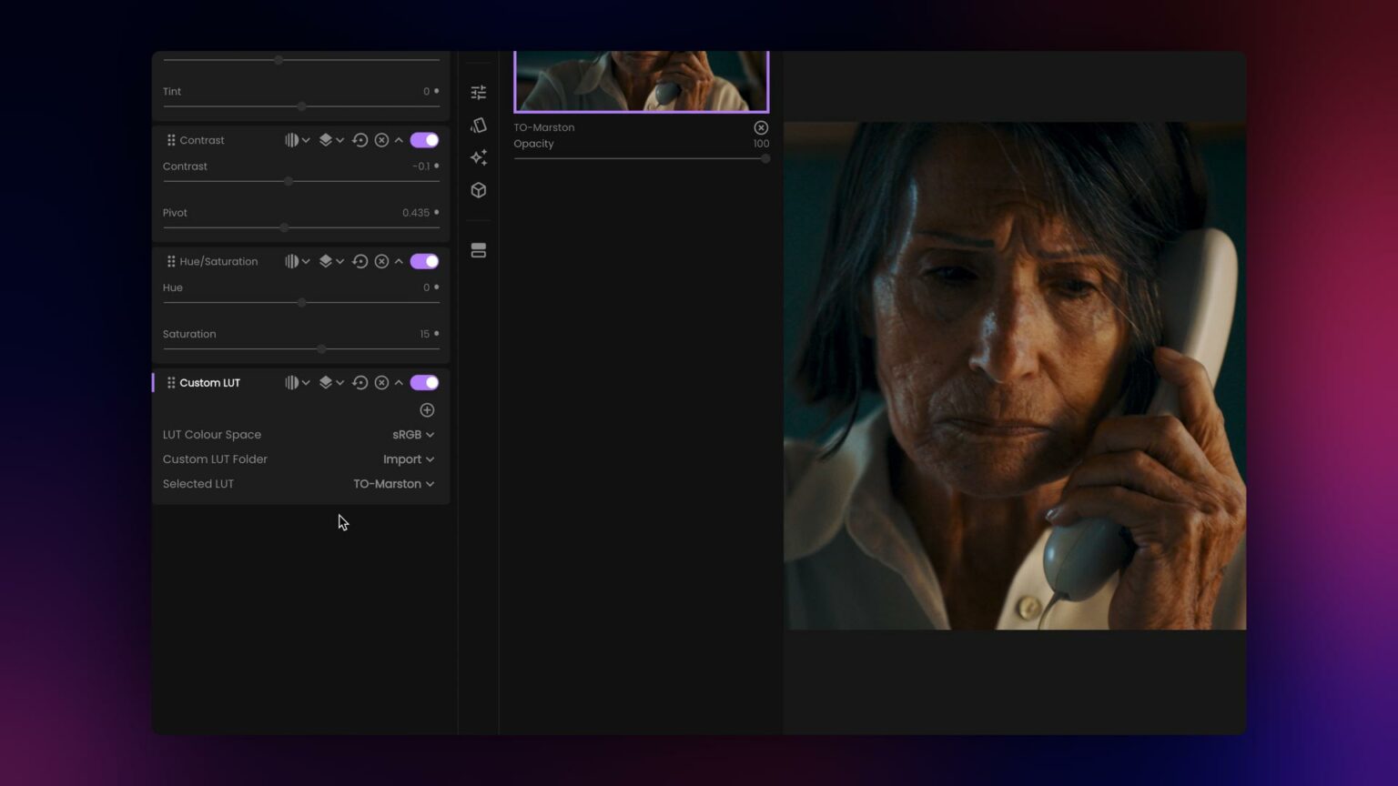
Task: Click the add LUT plus icon
Action: tap(426, 410)
